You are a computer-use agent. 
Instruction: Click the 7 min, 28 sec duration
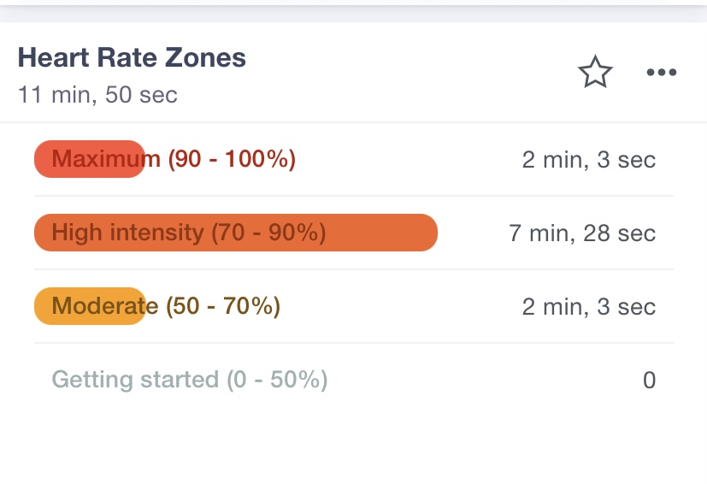[x=582, y=233]
